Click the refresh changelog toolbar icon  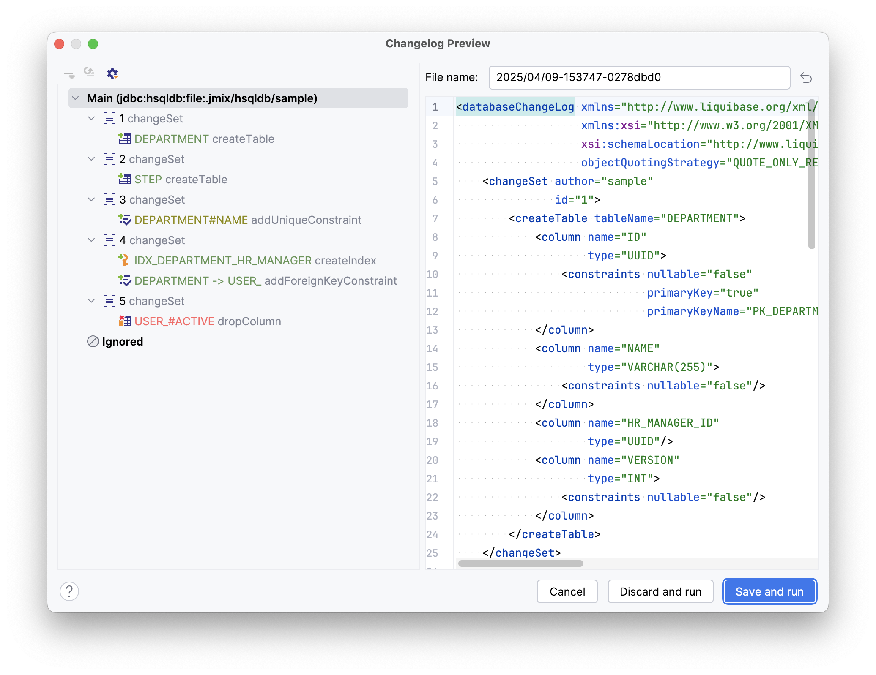89,73
